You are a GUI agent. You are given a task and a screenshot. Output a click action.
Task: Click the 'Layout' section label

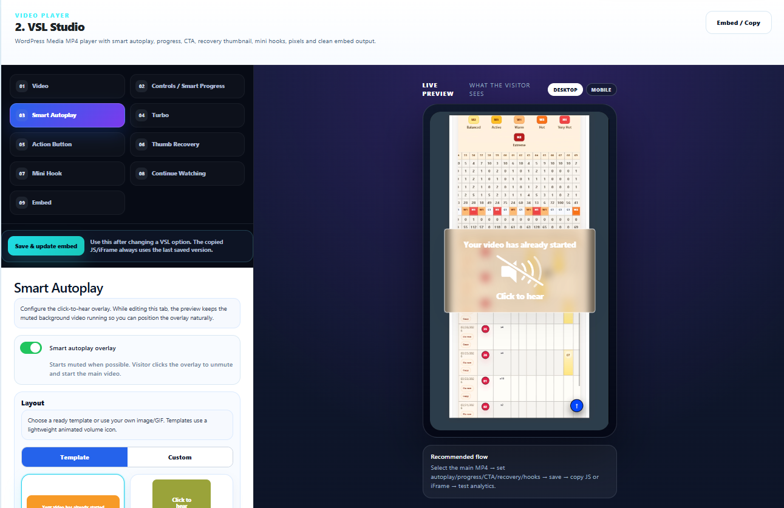click(x=33, y=403)
